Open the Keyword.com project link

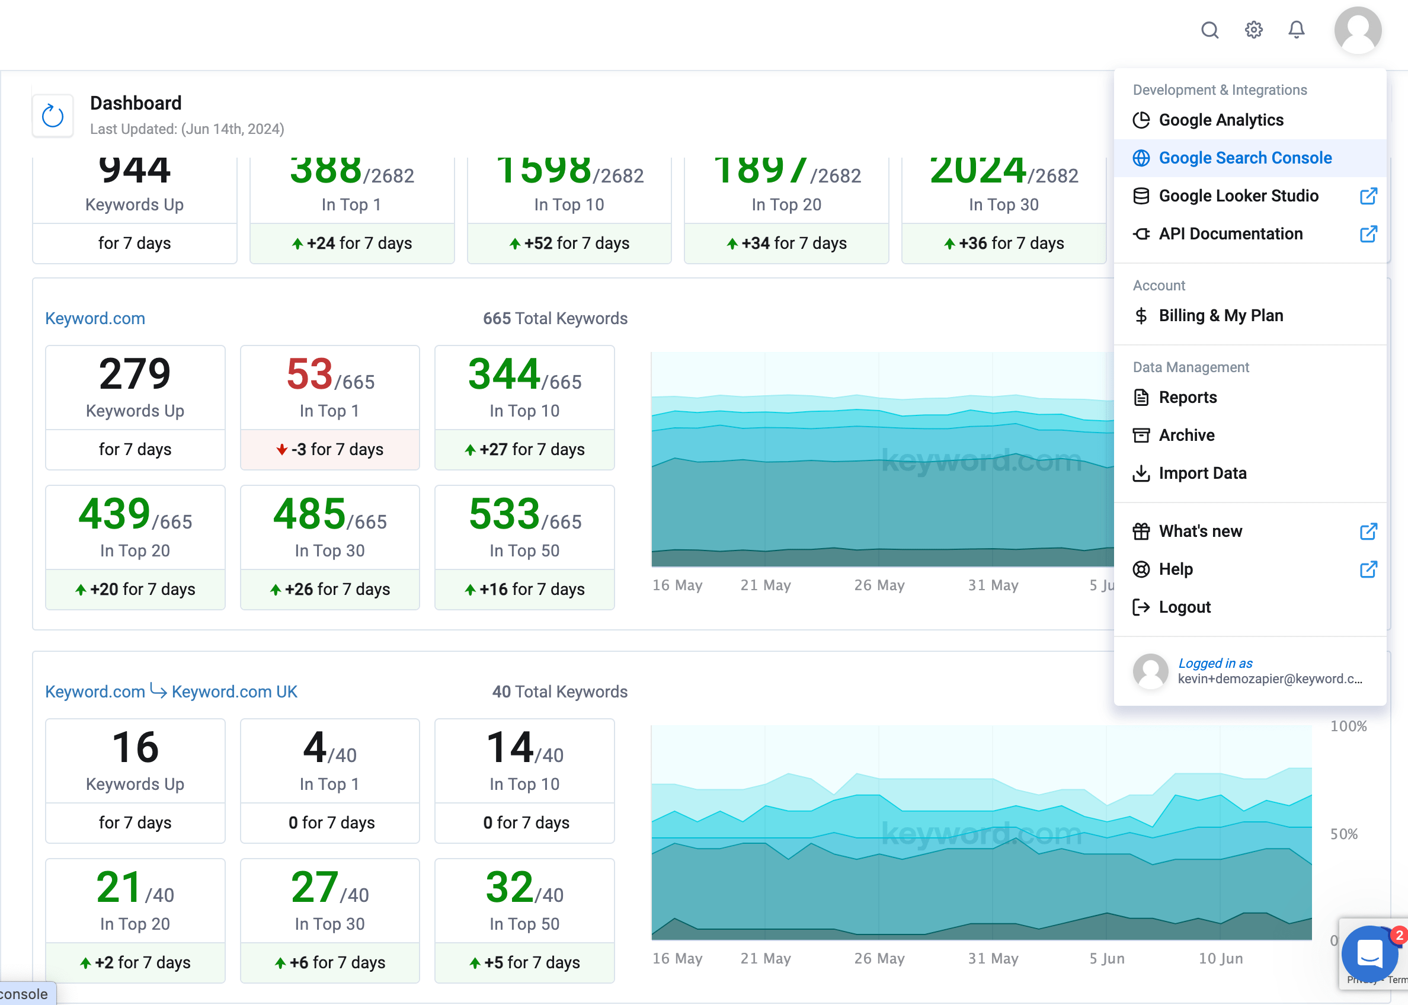point(95,318)
